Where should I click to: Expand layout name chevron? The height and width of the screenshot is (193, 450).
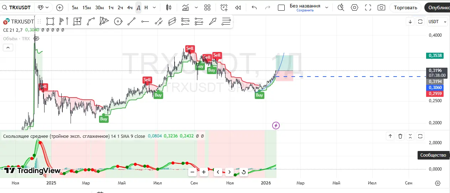tap(327, 7)
